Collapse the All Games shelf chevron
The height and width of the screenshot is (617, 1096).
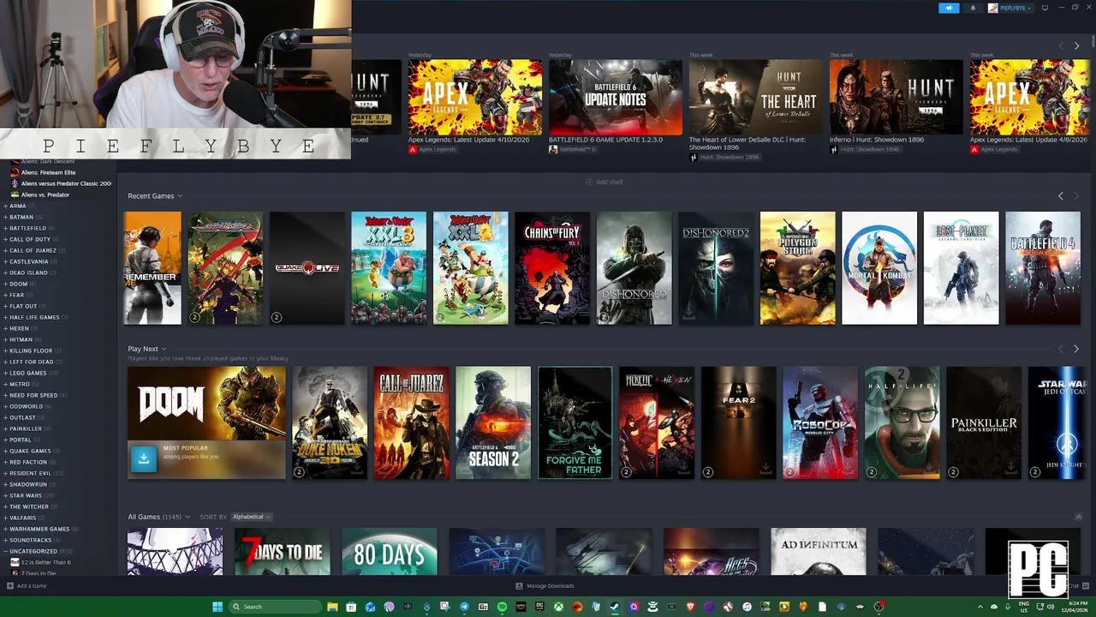point(1078,517)
